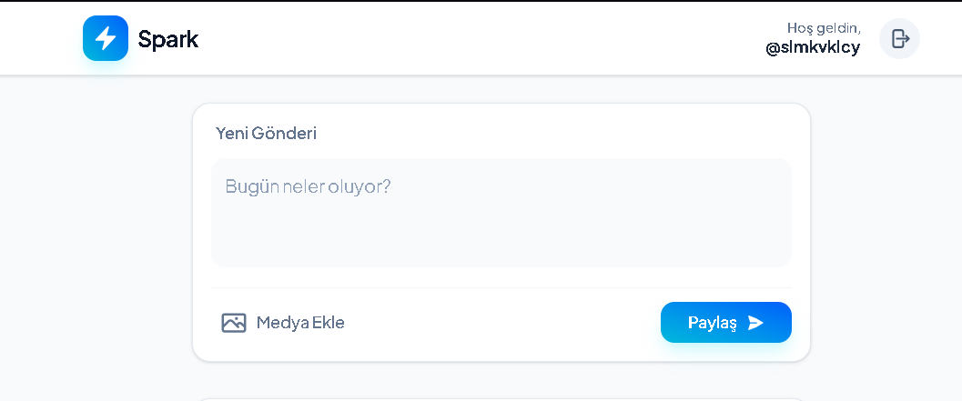Click the header's bottom border below the logo

pyautogui.click(x=106, y=75)
